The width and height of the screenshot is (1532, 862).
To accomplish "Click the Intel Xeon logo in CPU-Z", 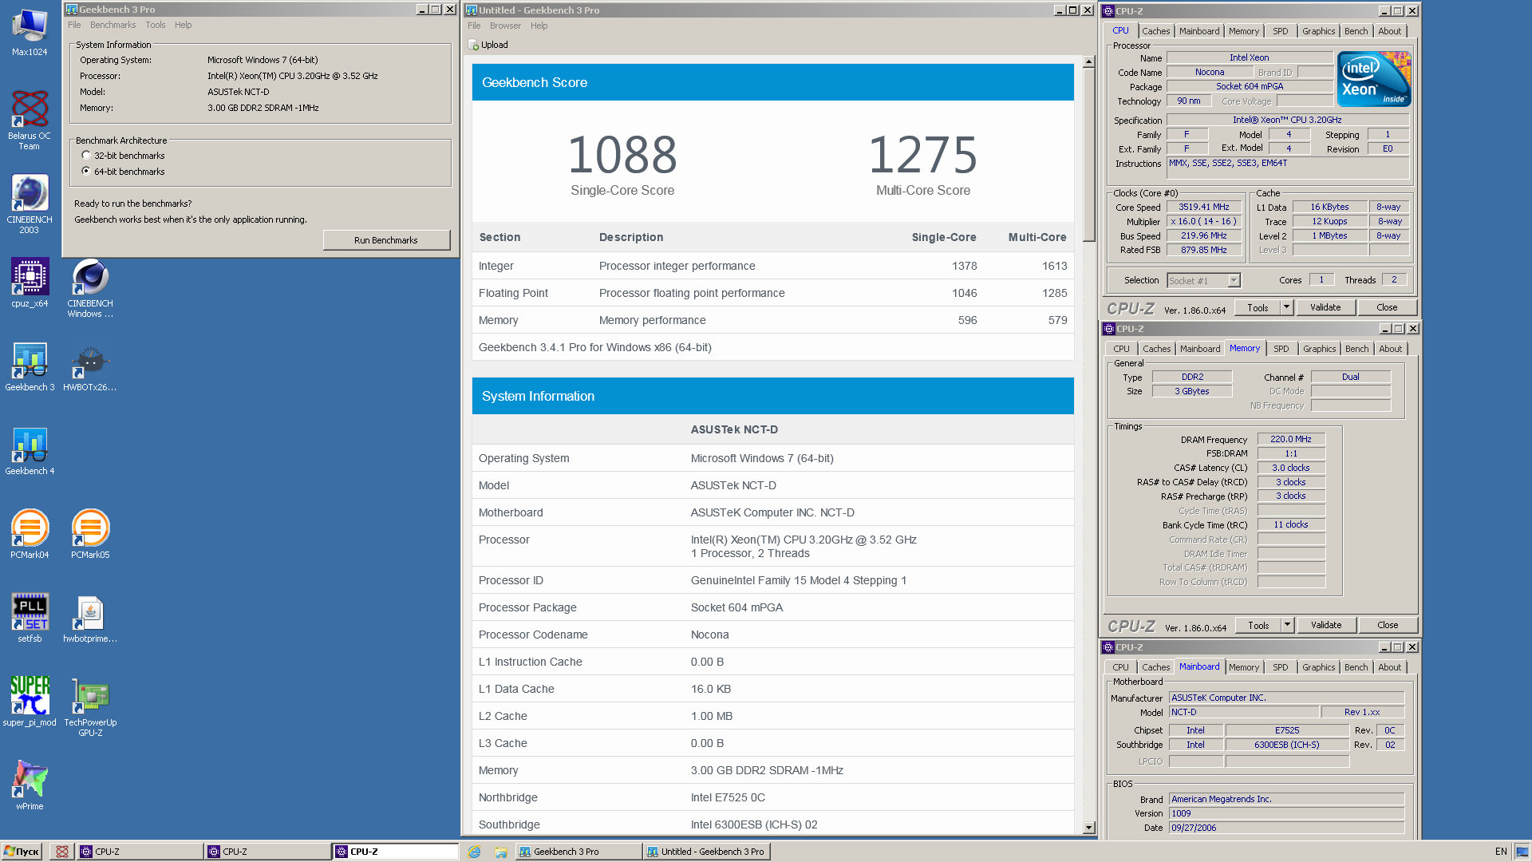I will point(1374,79).
